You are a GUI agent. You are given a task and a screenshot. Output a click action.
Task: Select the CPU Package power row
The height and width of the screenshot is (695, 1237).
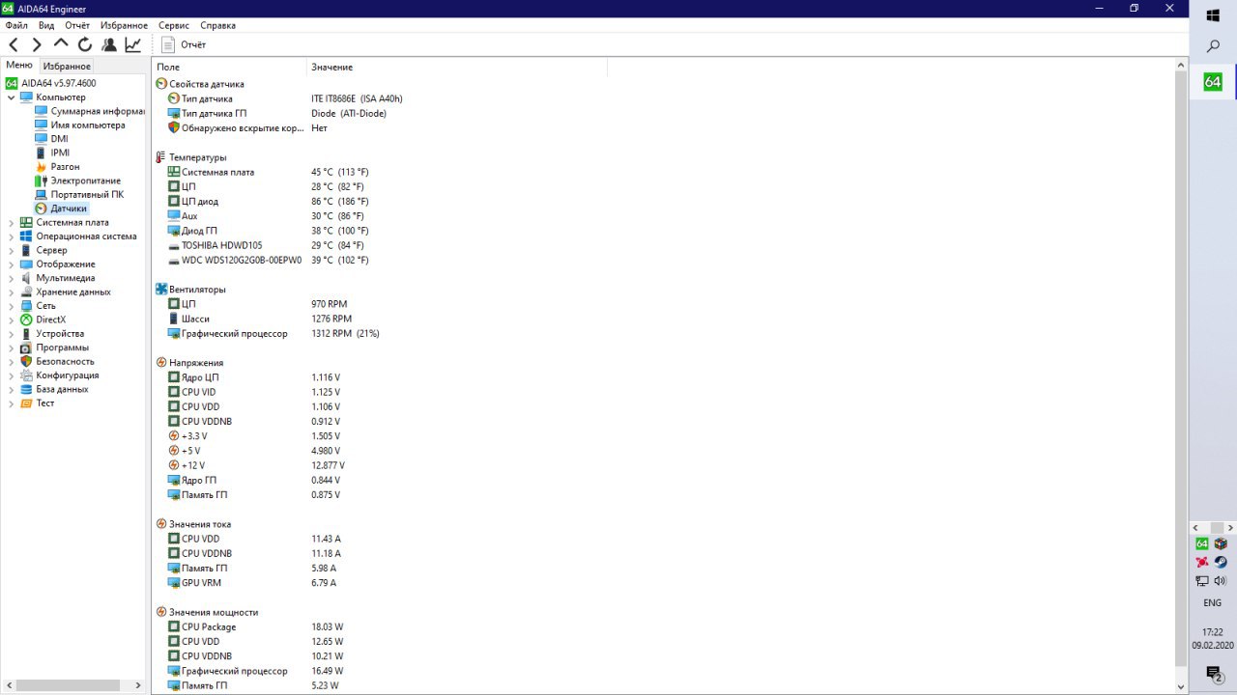click(x=255, y=626)
